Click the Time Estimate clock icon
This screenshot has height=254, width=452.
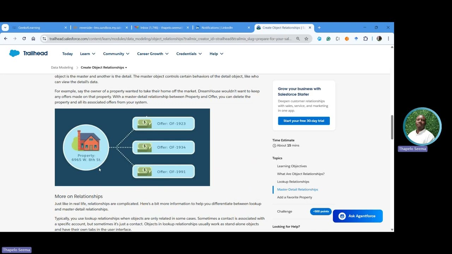coord(274,146)
